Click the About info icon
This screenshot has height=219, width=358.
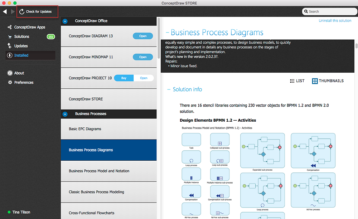pos(10,73)
